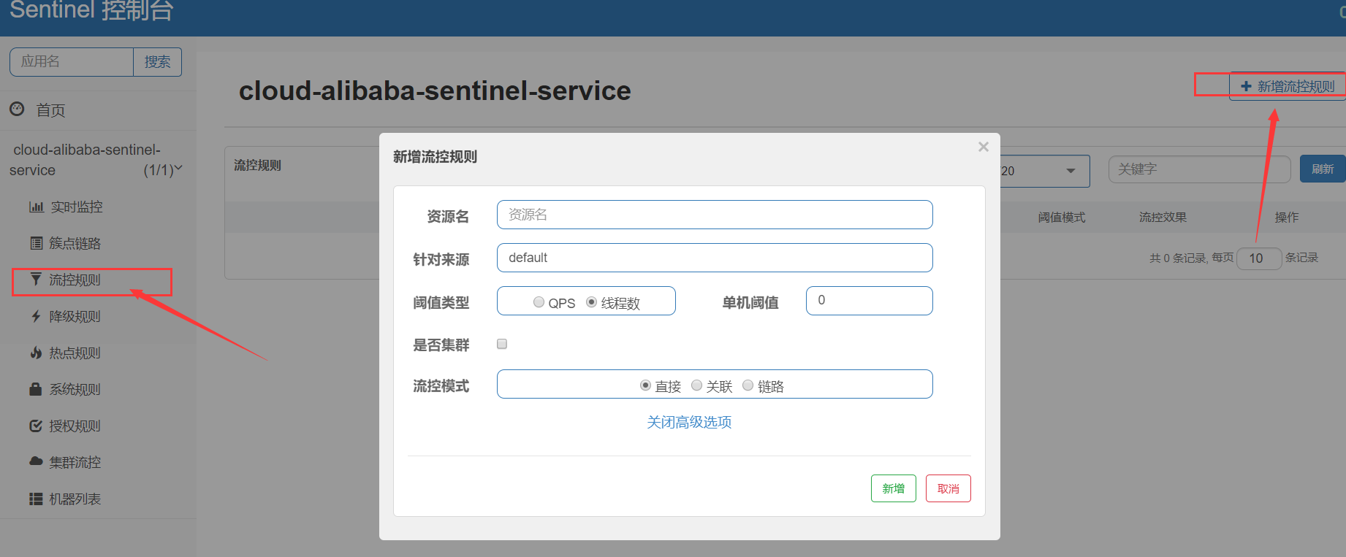Click the filter funnel icon for 流控规则

point(36,279)
